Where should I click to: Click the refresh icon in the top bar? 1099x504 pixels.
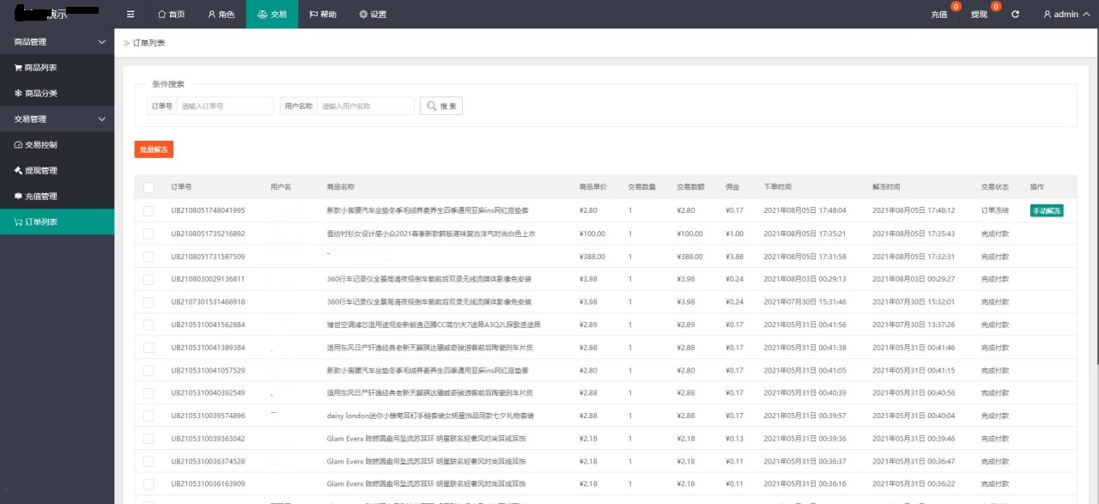1016,15
